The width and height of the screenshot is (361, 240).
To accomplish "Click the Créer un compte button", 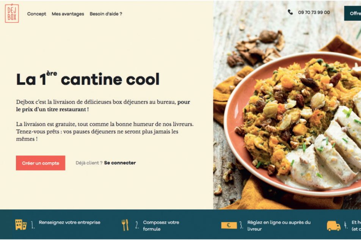I will [41, 163].
